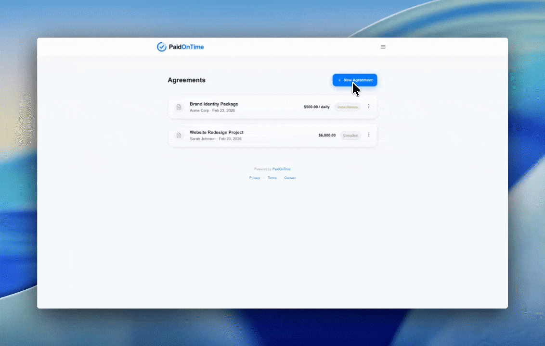Open the Privacy footer link
This screenshot has height=346, width=545.
coord(255,178)
